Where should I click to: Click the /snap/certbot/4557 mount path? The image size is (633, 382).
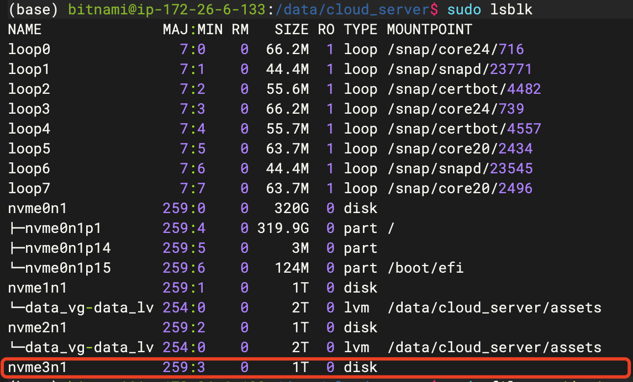pos(464,129)
